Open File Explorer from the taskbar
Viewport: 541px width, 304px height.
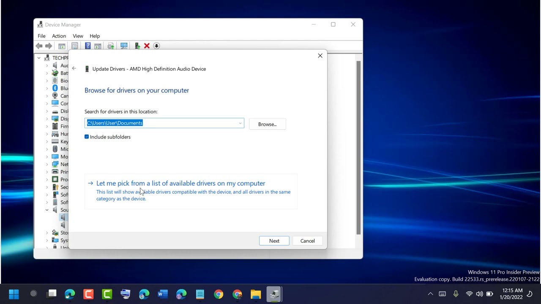(256, 294)
